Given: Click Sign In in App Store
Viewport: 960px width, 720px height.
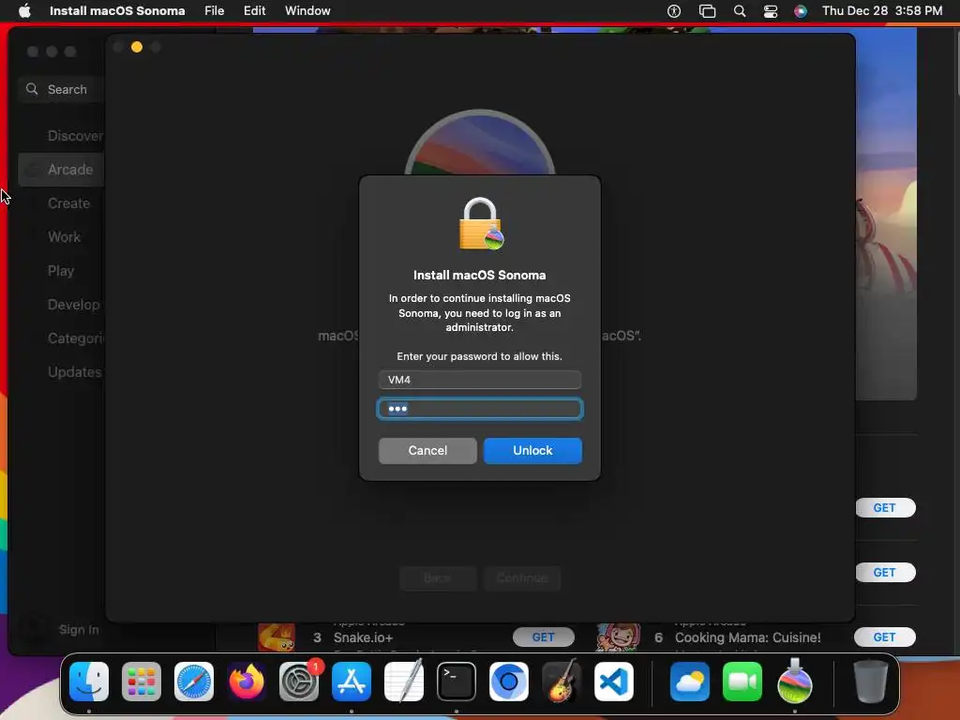Looking at the screenshot, I should click(x=79, y=629).
